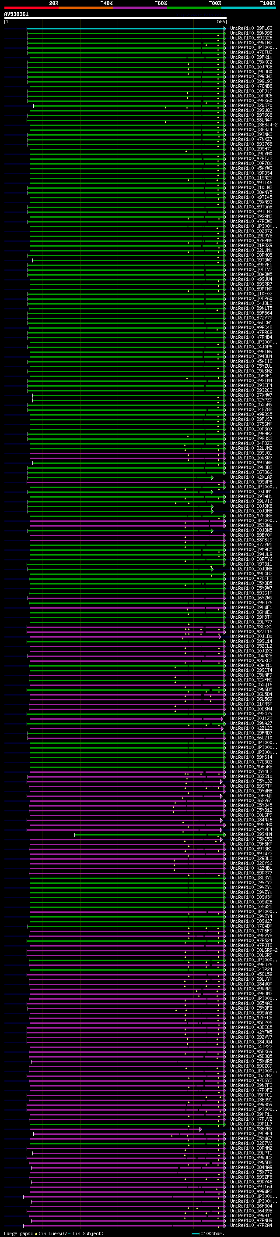Click the white query sequence ruler bar

coord(115,18)
